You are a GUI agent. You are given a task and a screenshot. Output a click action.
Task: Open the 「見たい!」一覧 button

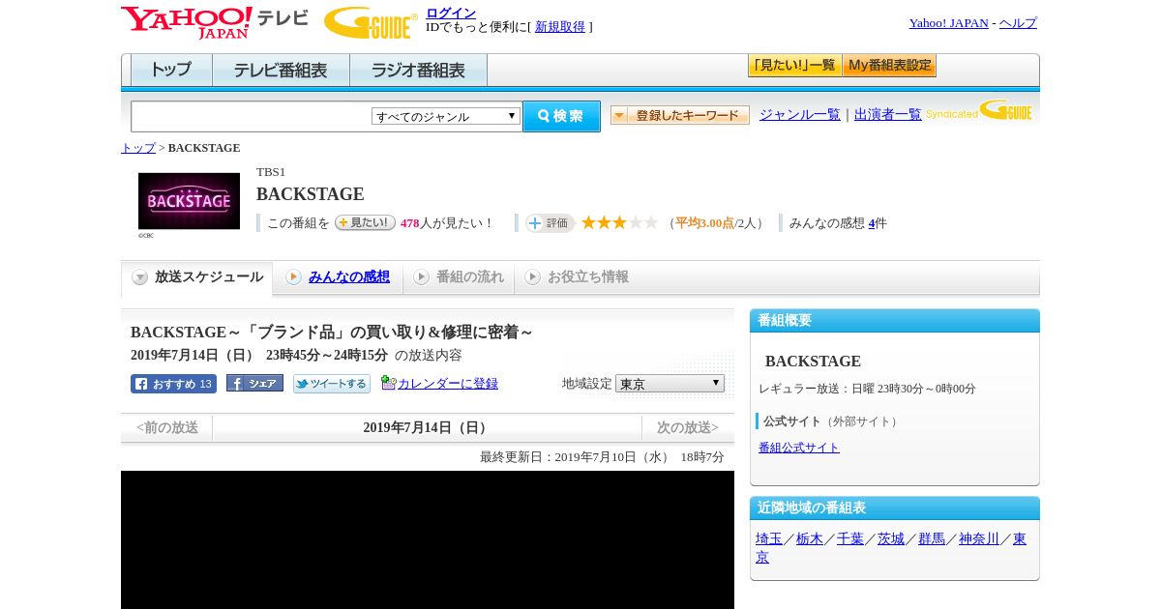point(794,66)
